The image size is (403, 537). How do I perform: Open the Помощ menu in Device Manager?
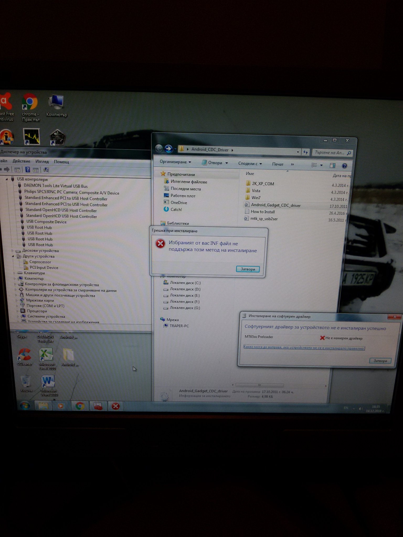[61, 162]
